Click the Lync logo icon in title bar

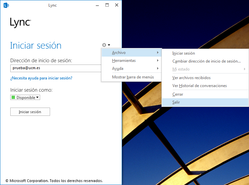pyautogui.click(x=6, y=5)
